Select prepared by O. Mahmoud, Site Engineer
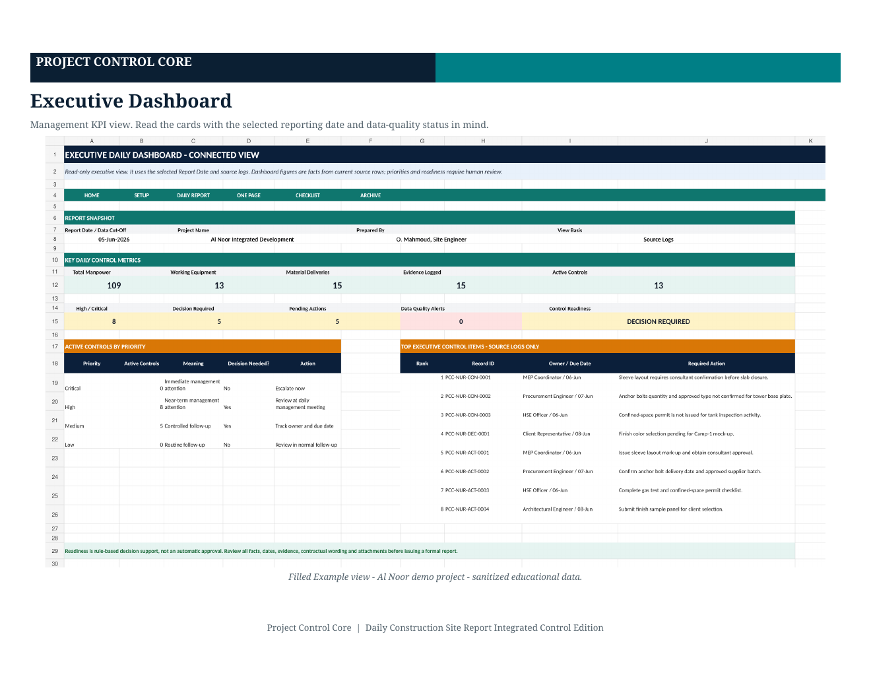This screenshot has width=871, height=673. click(x=431, y=240)
